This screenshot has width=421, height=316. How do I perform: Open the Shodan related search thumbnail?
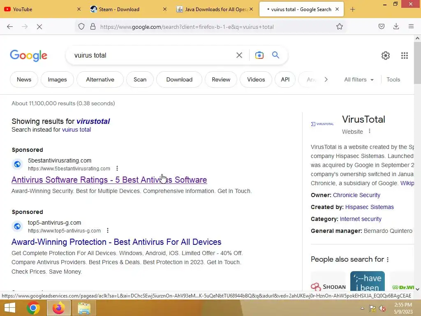[328, 281]
